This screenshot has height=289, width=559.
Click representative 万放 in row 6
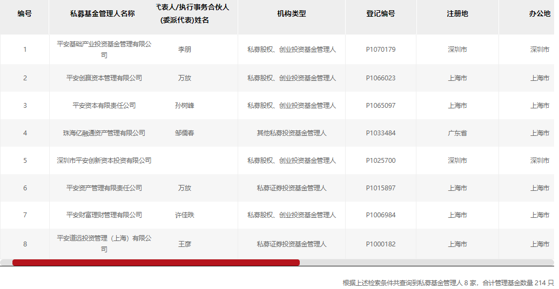(185, 188)
